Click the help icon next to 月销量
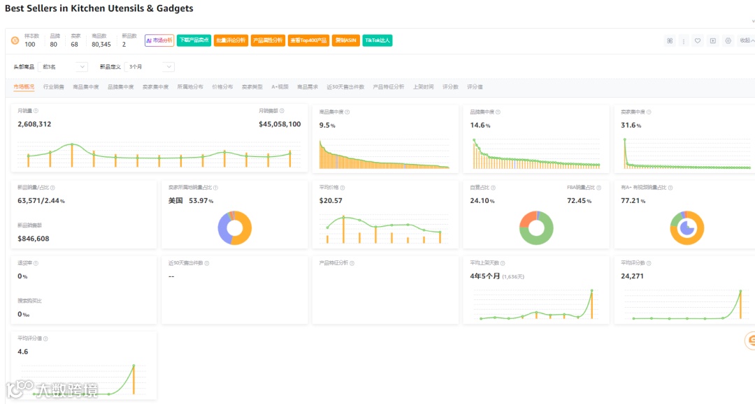 coord(36,111)
